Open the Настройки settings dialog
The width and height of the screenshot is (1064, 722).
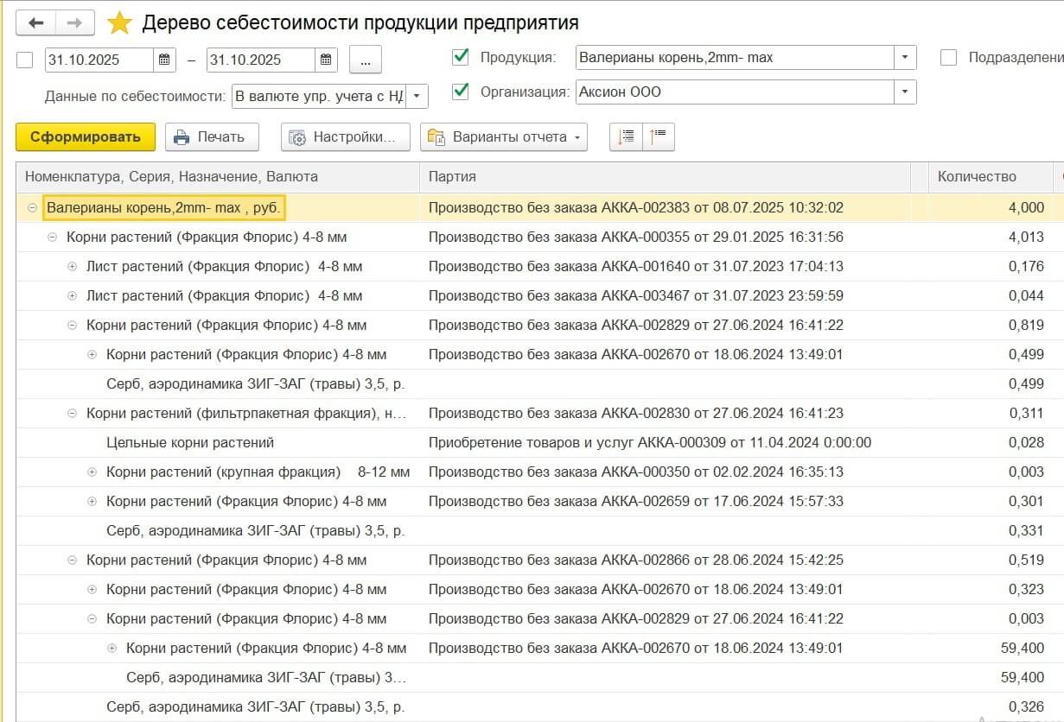[x=345, y=136]
